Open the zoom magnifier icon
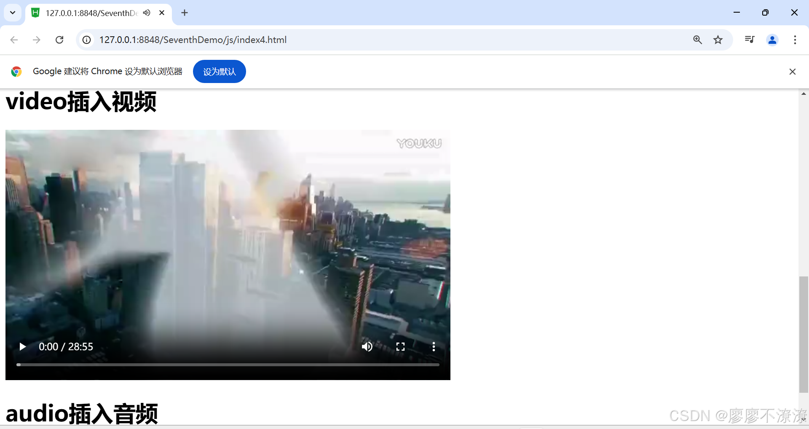 click(697, 40)
